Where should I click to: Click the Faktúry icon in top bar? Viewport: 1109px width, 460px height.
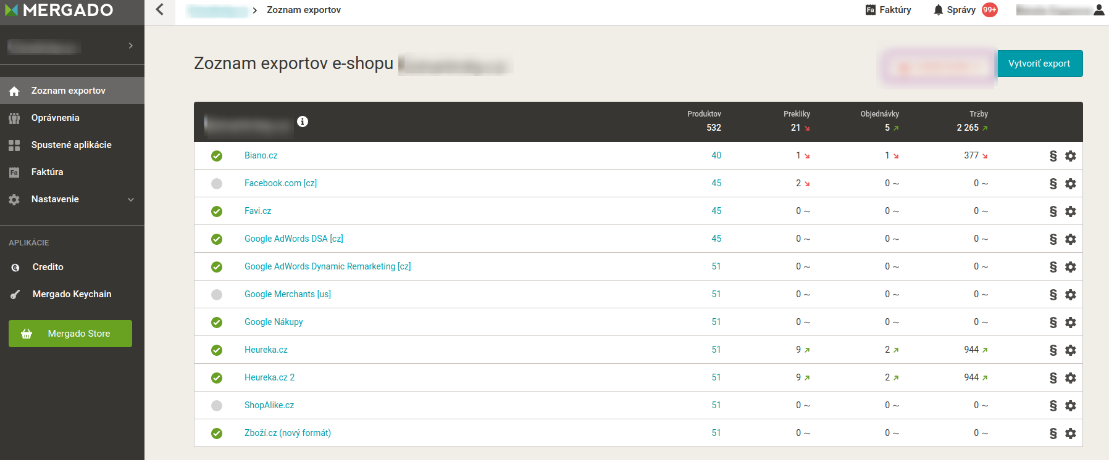pyautogui.click(x=871, y=10)
